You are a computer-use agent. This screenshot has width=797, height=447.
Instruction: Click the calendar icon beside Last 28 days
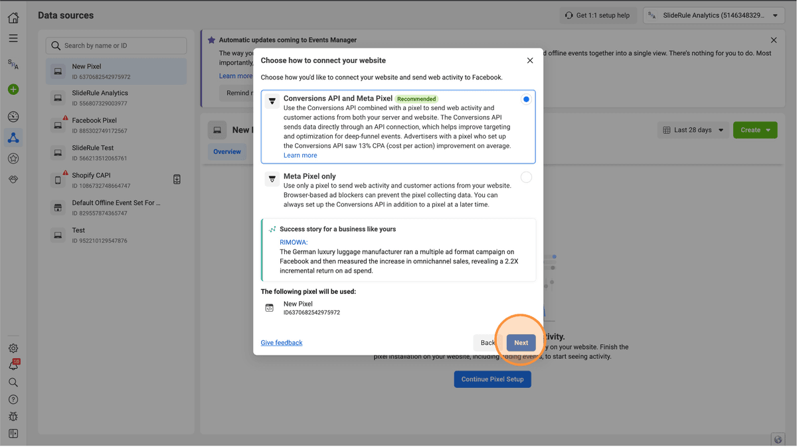click(667, 130)
